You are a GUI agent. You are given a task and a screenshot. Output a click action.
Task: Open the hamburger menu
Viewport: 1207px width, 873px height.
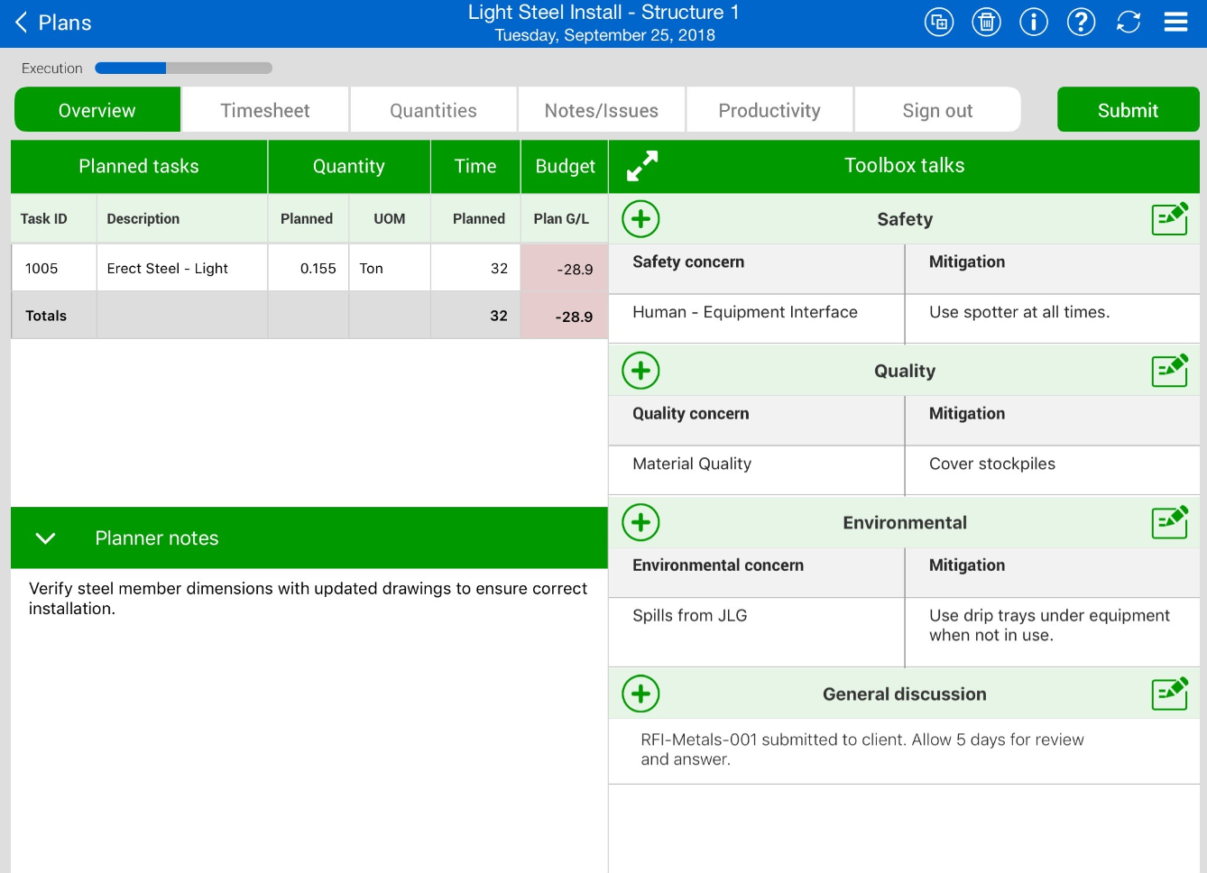click(x=1175, y=23)
